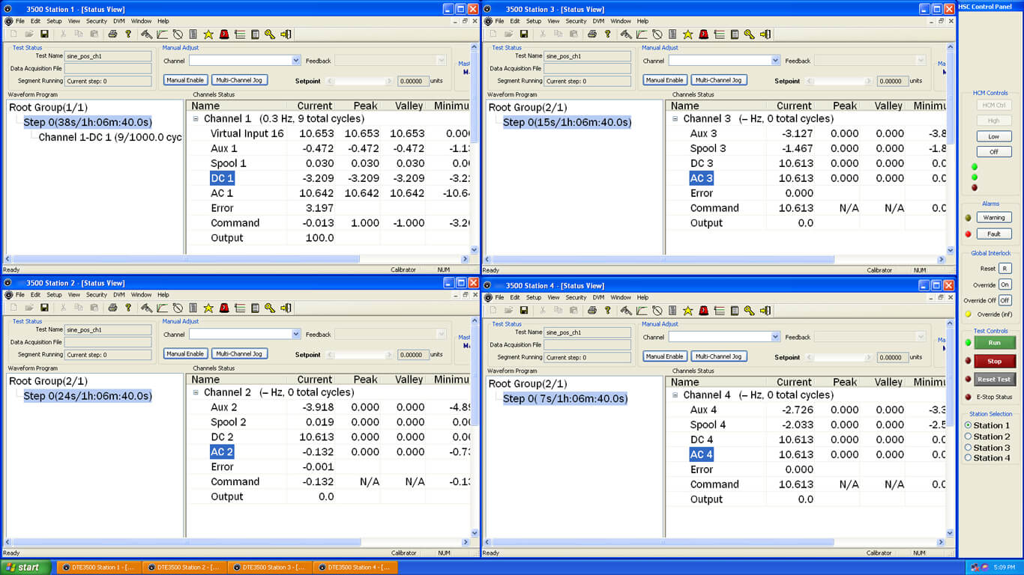Click the hammer tool icon in Station 4 toolbar

(x=626, y=311)
